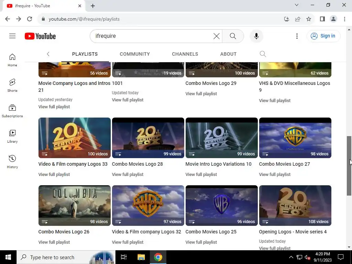Open the WB 97 videos playlist thumbnail
The height and width of the screenshot is (264, 352).
click(148, 206)
